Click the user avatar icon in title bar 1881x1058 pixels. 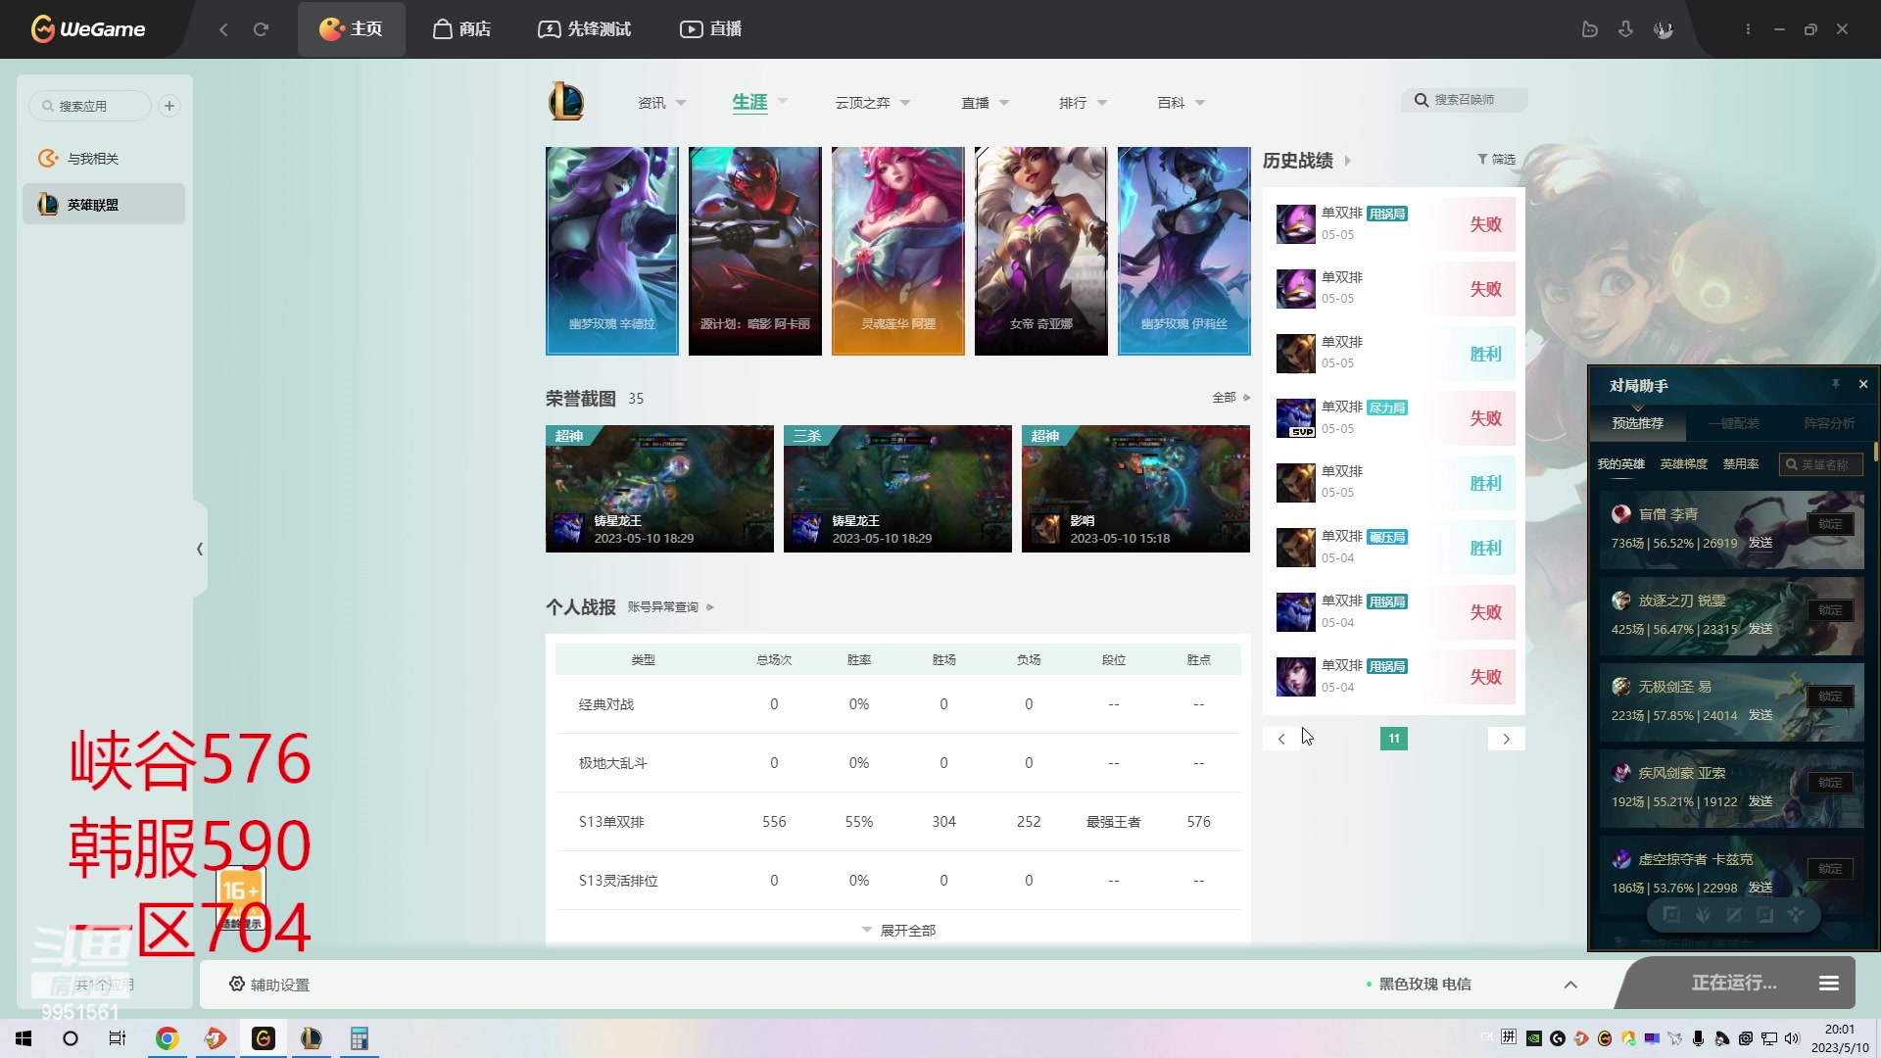[1664, 29]
